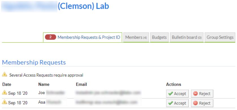
Task: Go to the Bulletin board tab
Action: tap(187, 38)
